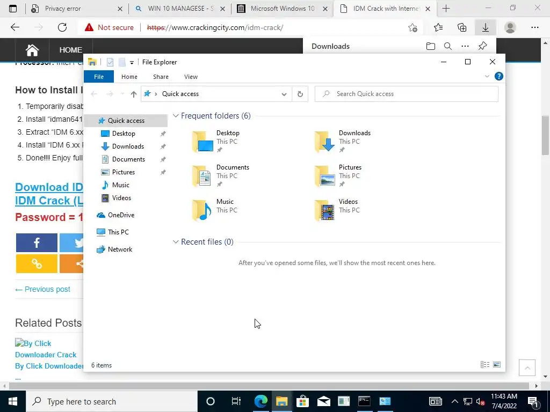Click the Previous post link

42,289
